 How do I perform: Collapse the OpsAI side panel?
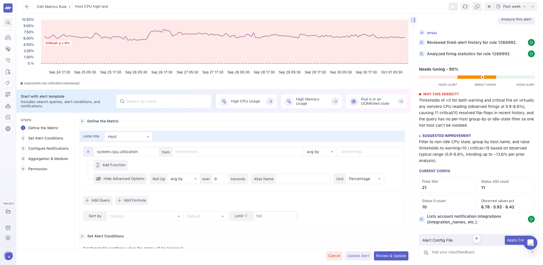pyautogui.click(x=413, y=20)
